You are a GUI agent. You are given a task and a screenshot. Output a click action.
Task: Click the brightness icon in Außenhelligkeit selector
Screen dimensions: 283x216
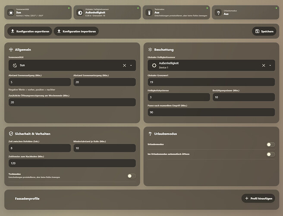pyautogui.click(x=154, y=65)
